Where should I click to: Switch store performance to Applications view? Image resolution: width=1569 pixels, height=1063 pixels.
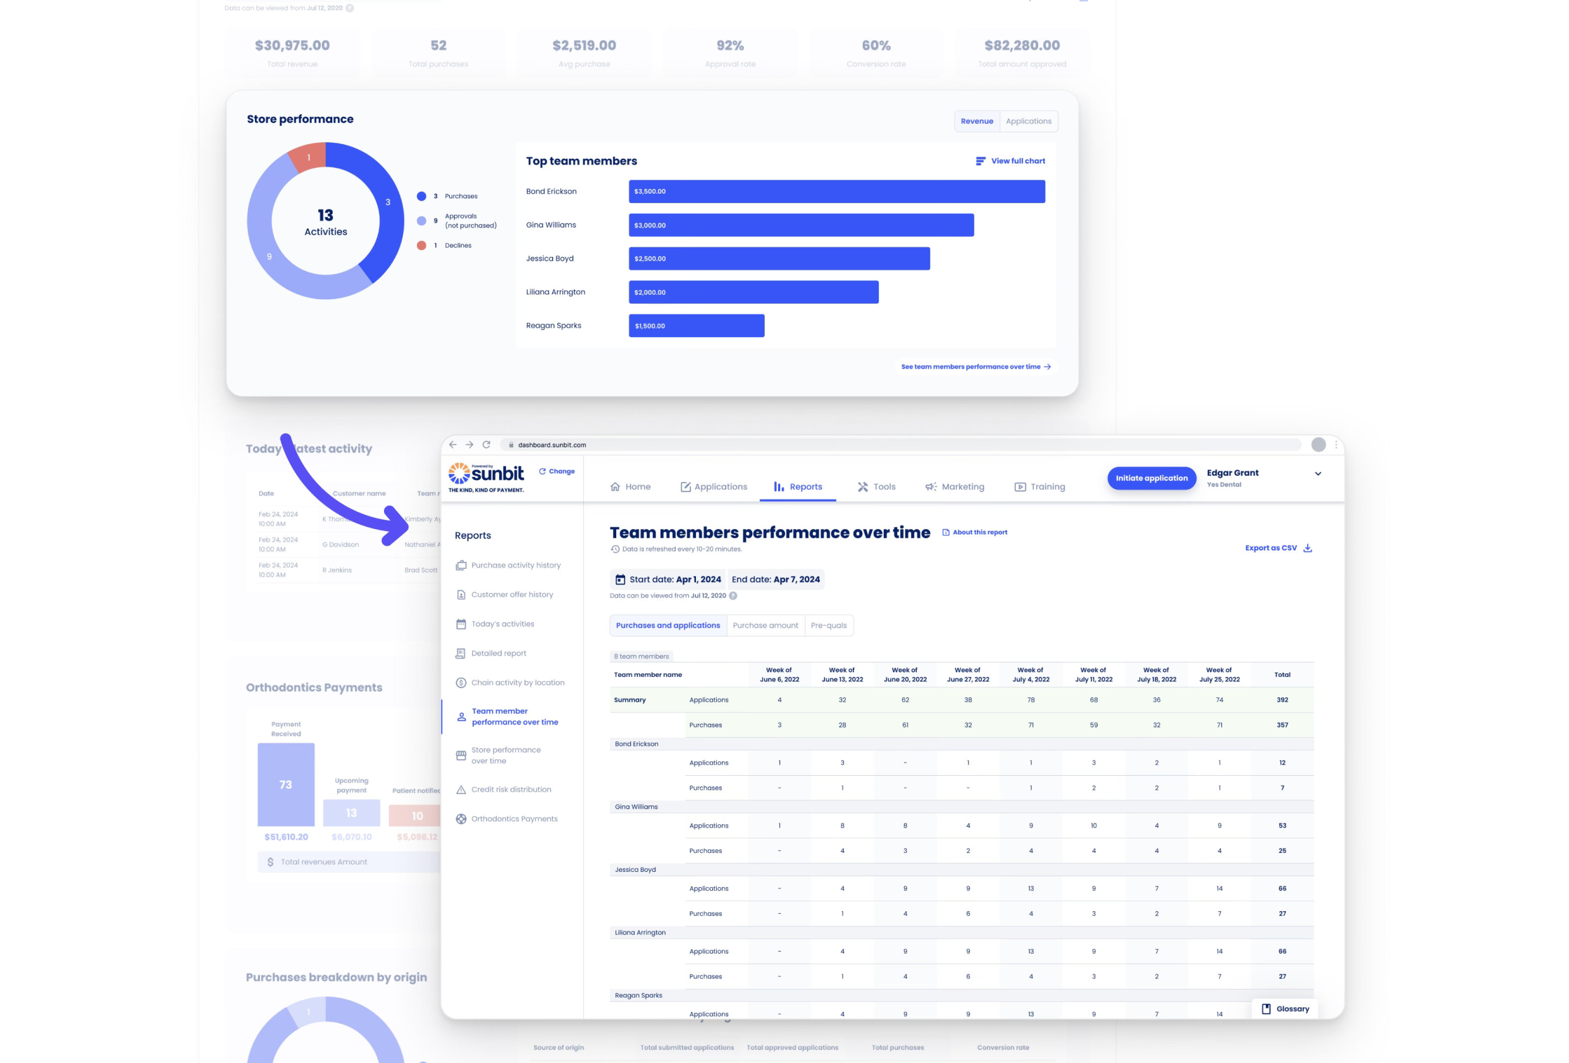tap(1027, 121)
